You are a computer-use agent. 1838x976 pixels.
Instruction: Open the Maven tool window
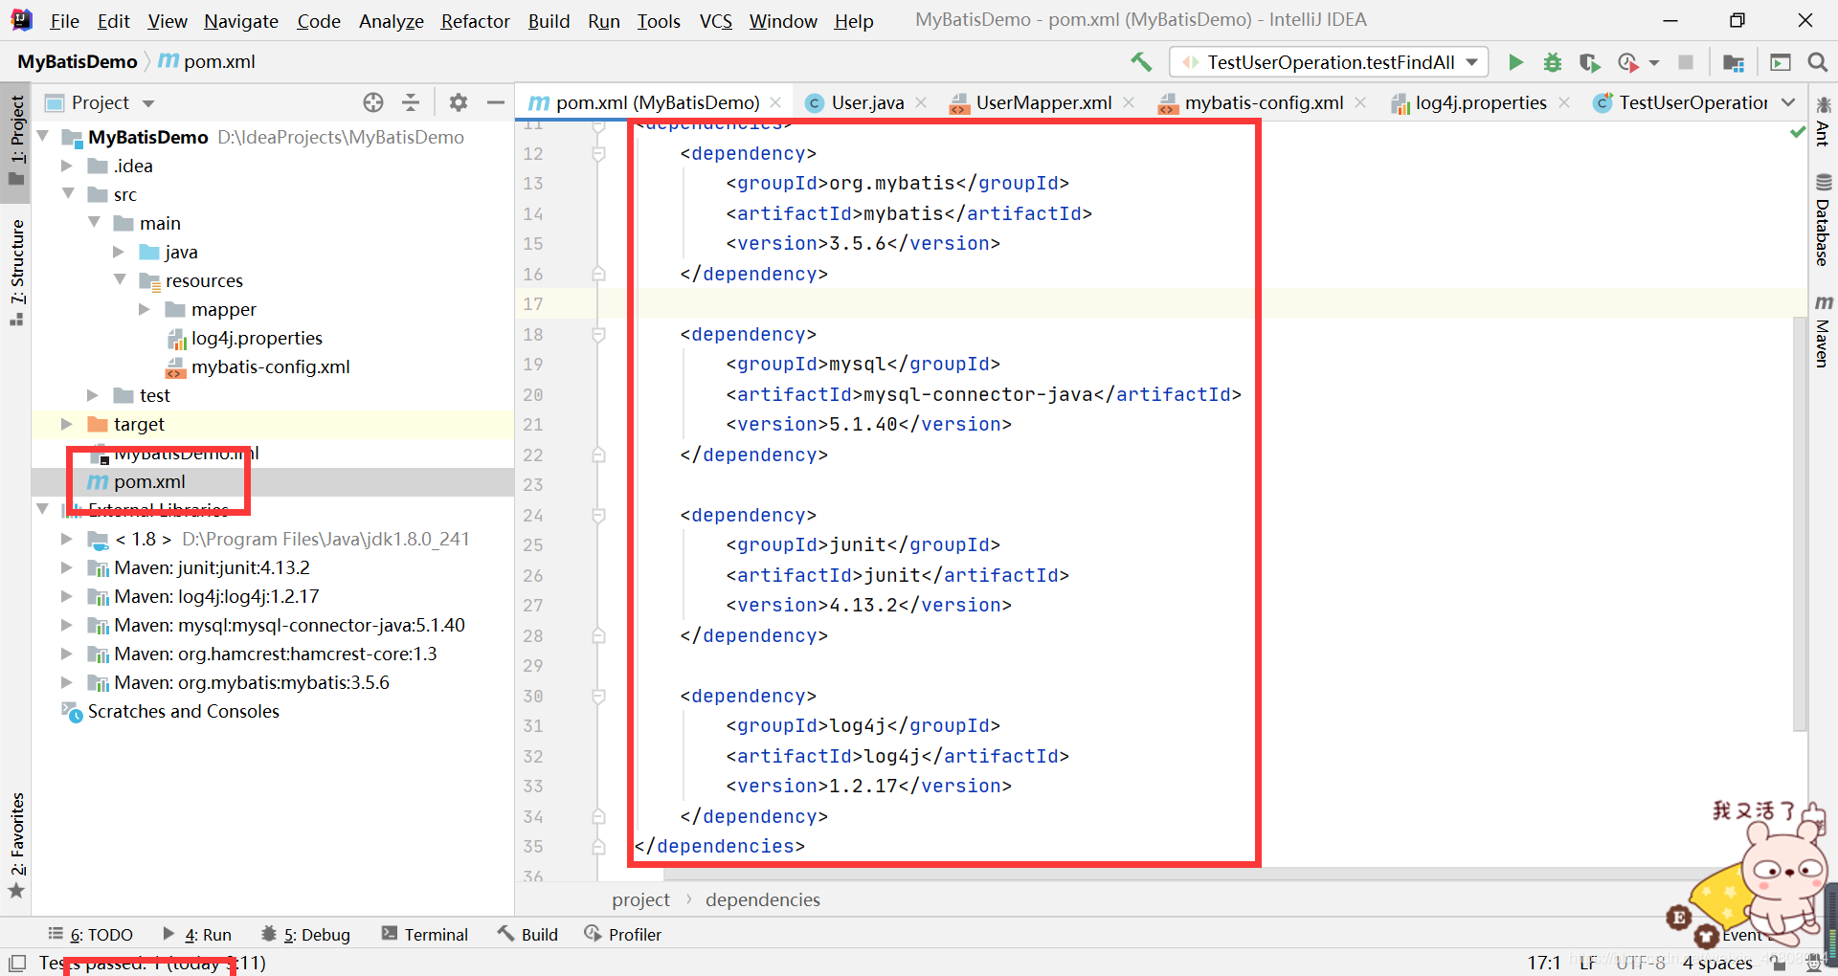[1823, 332]
